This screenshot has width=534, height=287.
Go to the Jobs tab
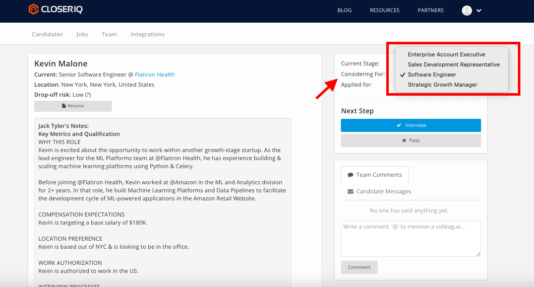pos(82,34)
